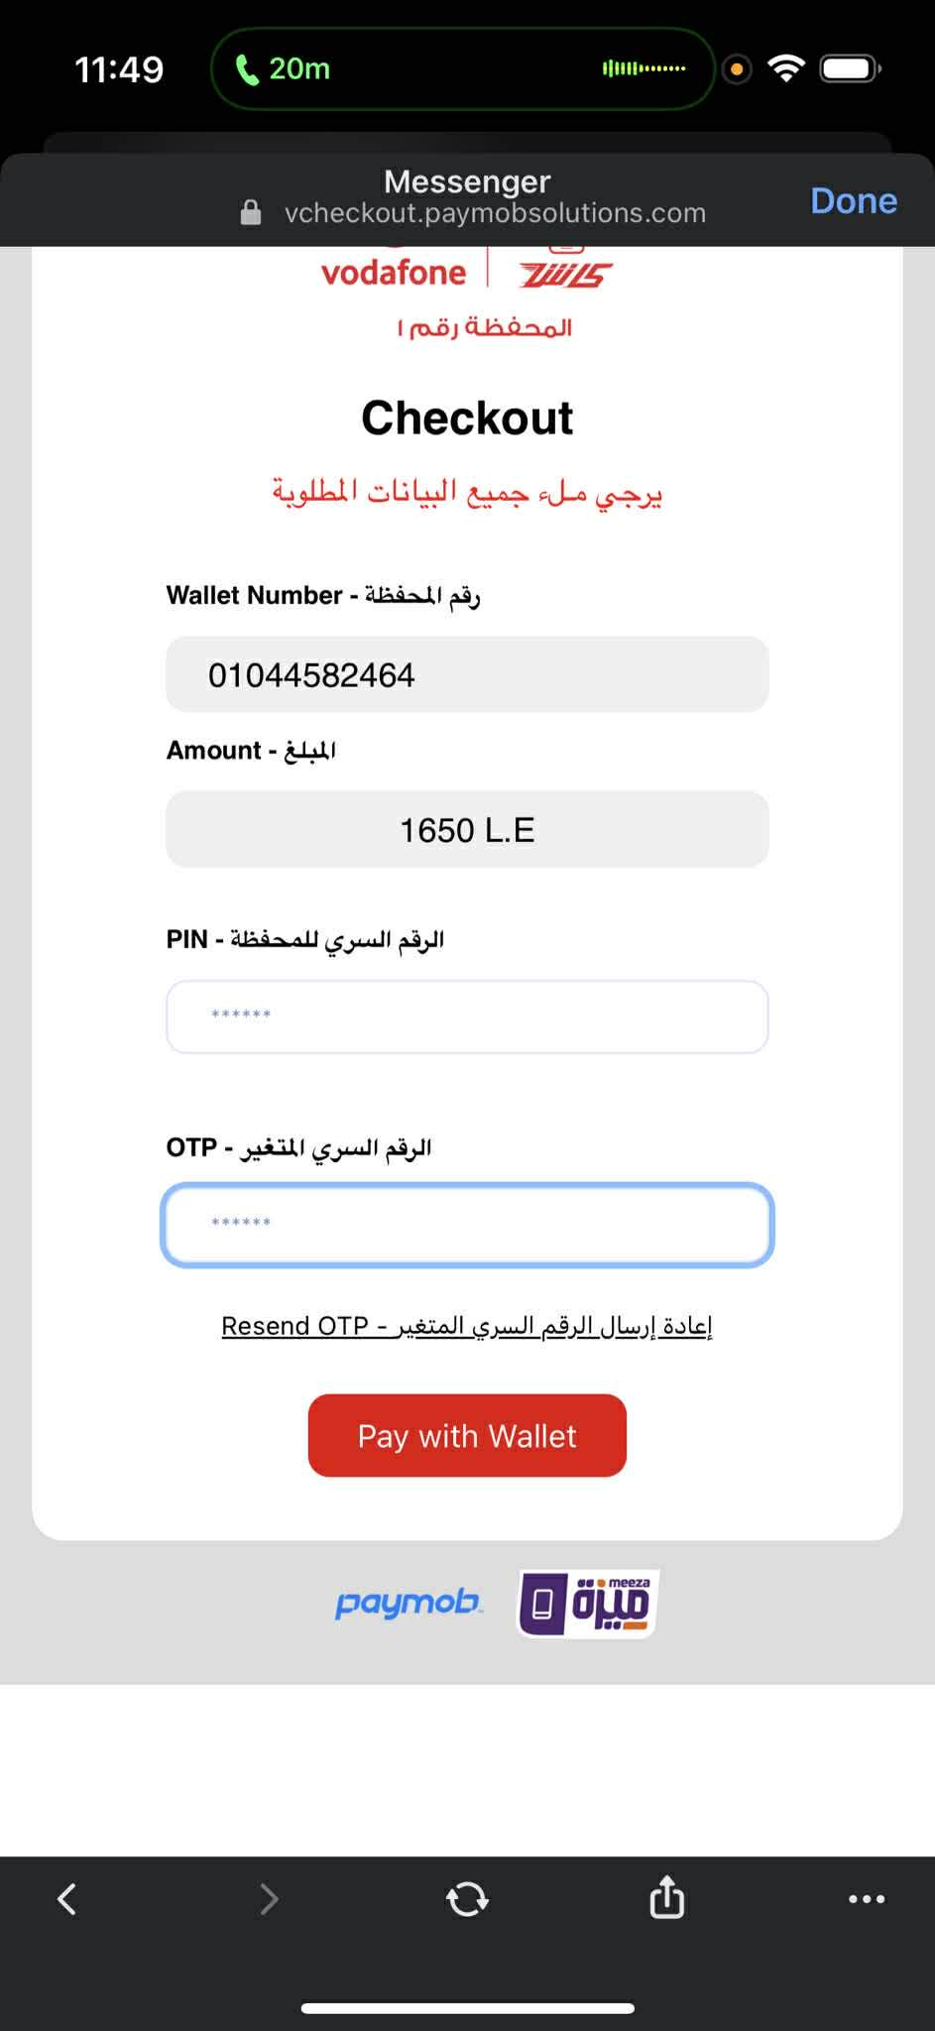Tap the browser back arrow icon
935x2031 pixels.
(x=67, y=1899)
